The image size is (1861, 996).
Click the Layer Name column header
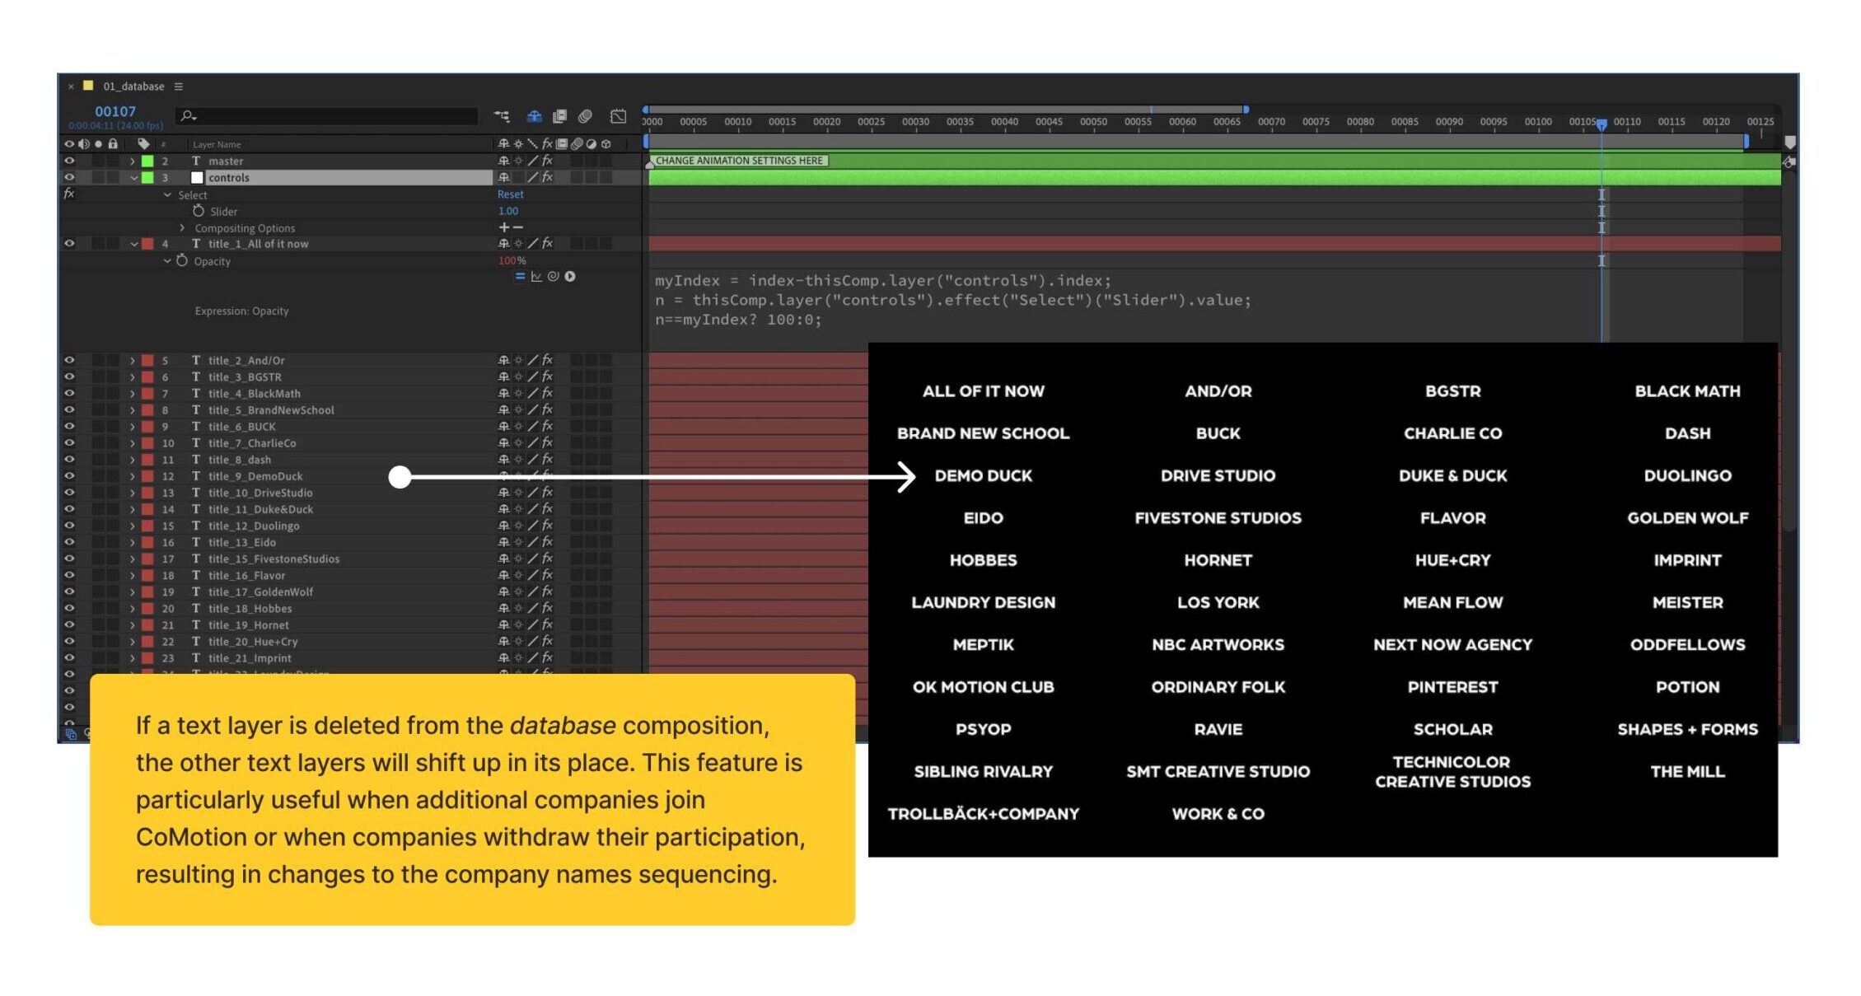pyautogui.click(x=217, y=144)
